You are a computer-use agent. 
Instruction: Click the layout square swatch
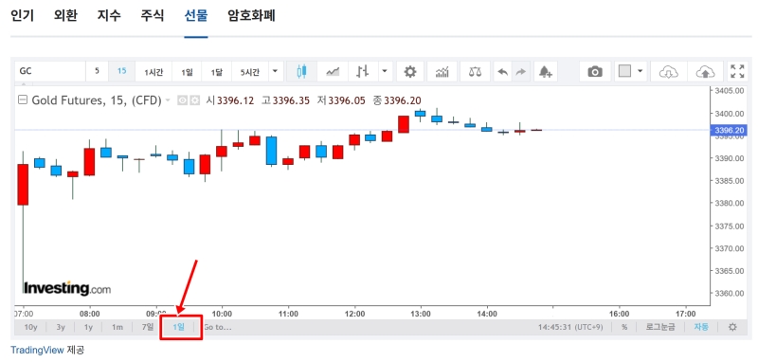point(625,71)
